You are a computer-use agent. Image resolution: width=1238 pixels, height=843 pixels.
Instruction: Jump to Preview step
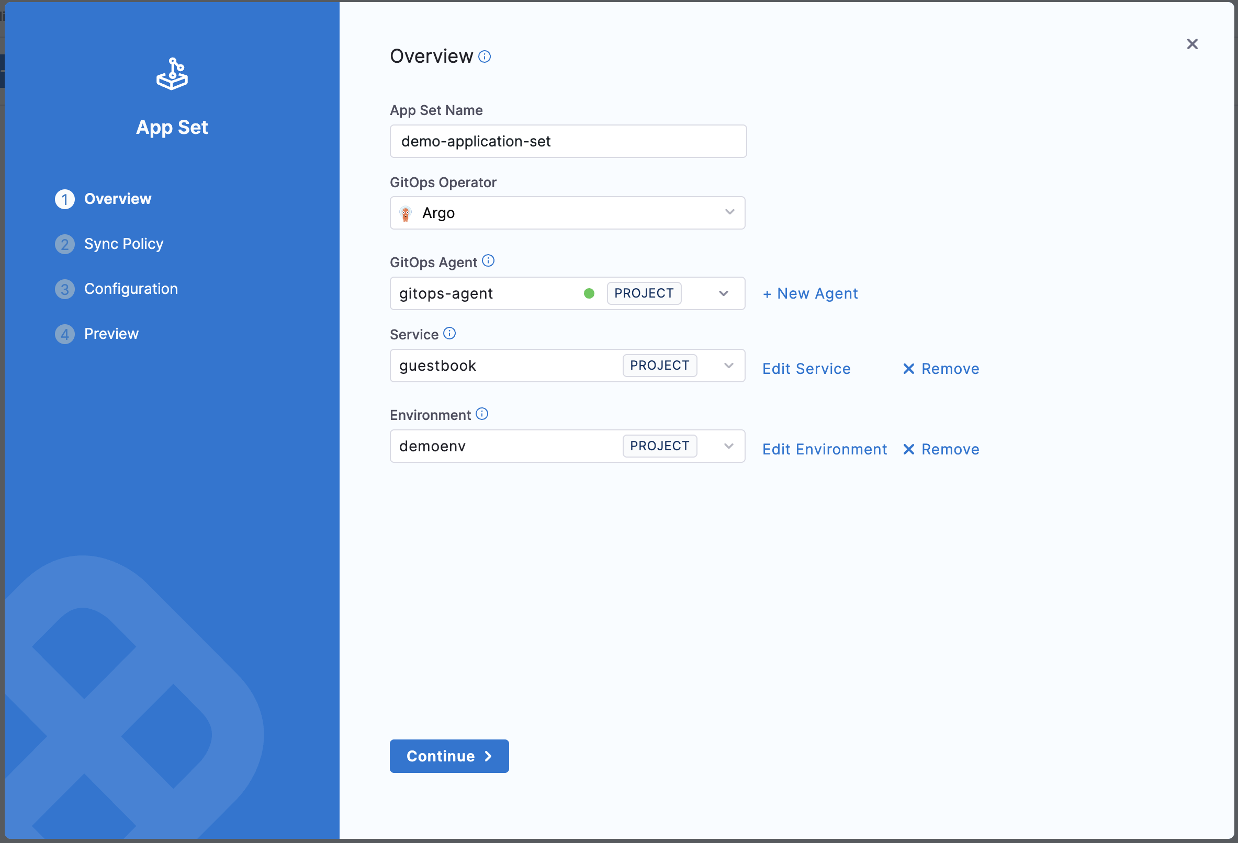(111, 334)
